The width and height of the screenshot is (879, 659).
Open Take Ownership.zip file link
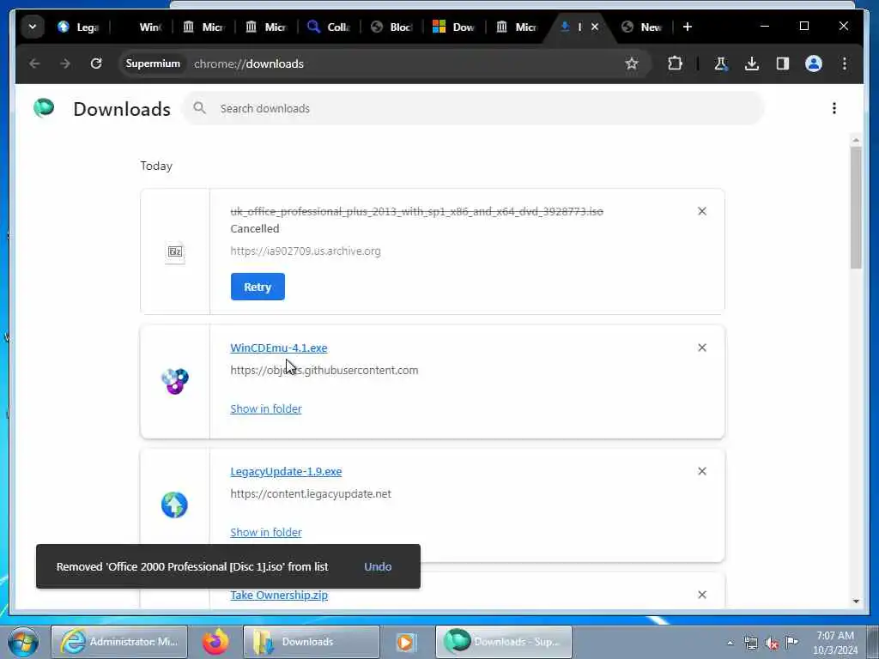pos(279,596)
